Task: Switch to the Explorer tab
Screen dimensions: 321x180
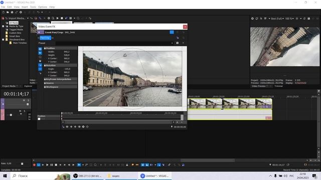Action: tap(28, 86)
